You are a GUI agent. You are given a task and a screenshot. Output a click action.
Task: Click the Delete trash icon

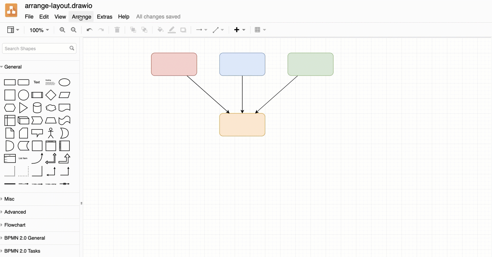coord(117,30)
